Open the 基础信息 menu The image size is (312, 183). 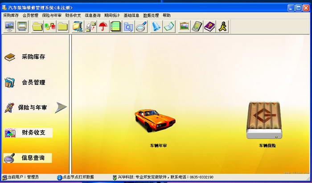point(131,16)
